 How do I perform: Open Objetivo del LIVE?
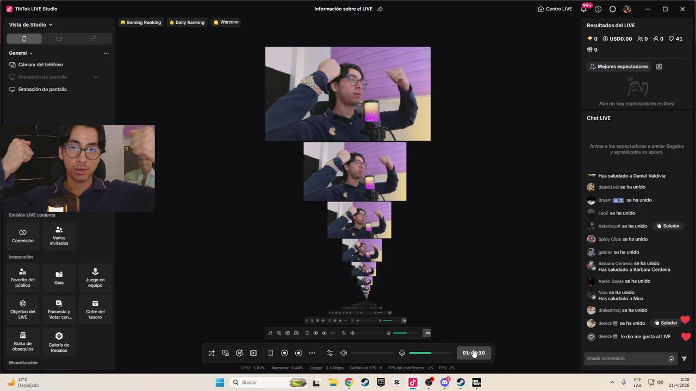click(x=23, y=310)
